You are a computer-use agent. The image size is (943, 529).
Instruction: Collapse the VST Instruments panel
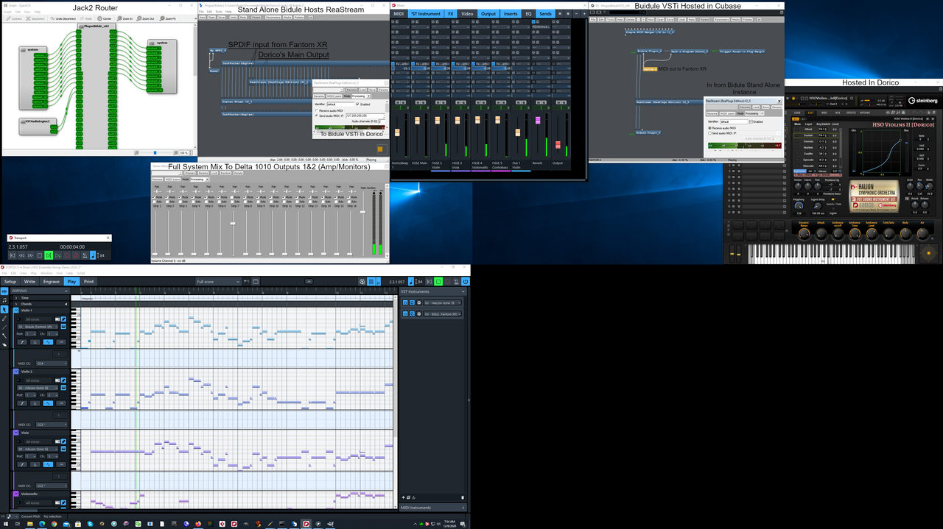click(x=463, y=292)
